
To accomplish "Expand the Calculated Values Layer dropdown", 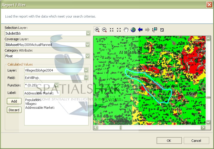I will (86, 70).
